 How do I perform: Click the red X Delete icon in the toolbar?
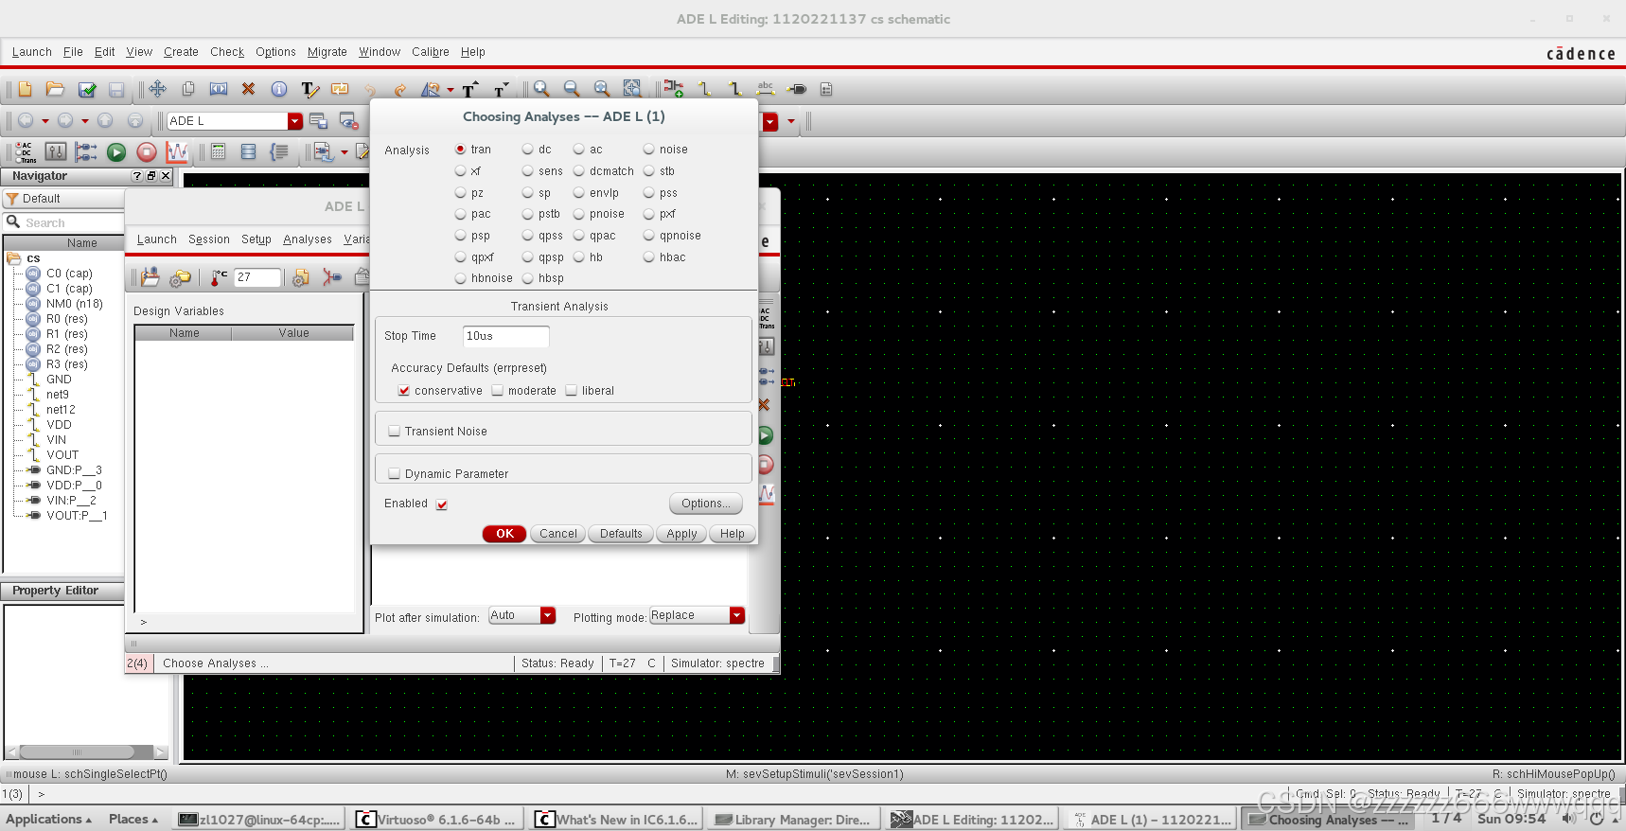pyautogui.click(x=249, y=89)
